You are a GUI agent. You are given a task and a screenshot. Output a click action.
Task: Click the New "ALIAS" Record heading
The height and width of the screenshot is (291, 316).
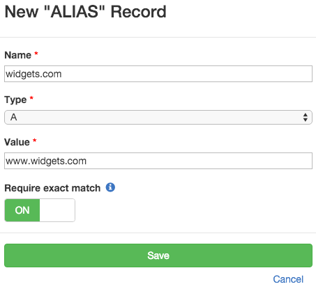pyautogui.click(x=85, y=12)
